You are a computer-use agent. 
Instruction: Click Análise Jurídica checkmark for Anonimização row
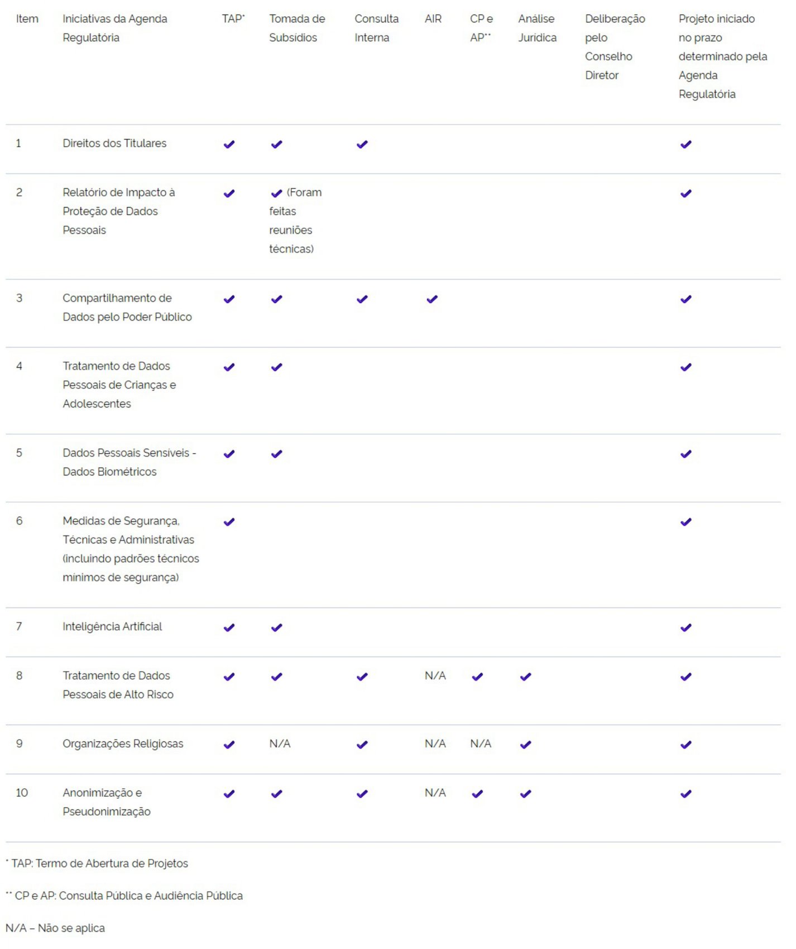tap(525, 794)
